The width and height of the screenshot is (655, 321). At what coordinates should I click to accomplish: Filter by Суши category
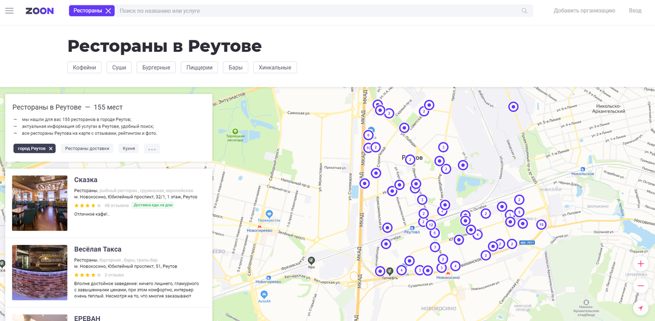click(x=119, y=68)
